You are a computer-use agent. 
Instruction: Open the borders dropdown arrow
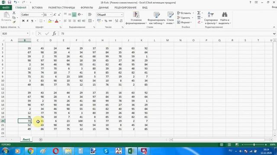pos(44,21)
